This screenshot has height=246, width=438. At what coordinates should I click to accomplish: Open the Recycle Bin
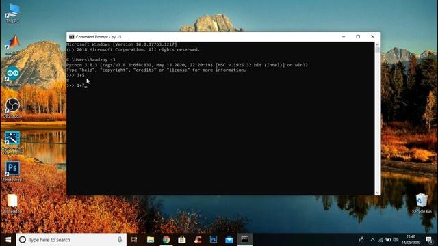422,203
